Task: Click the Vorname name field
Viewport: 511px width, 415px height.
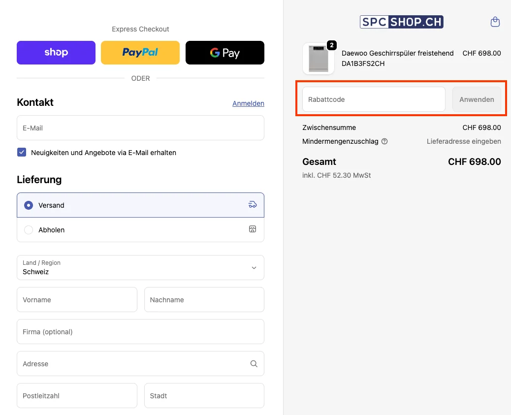Action: [77, 299]
